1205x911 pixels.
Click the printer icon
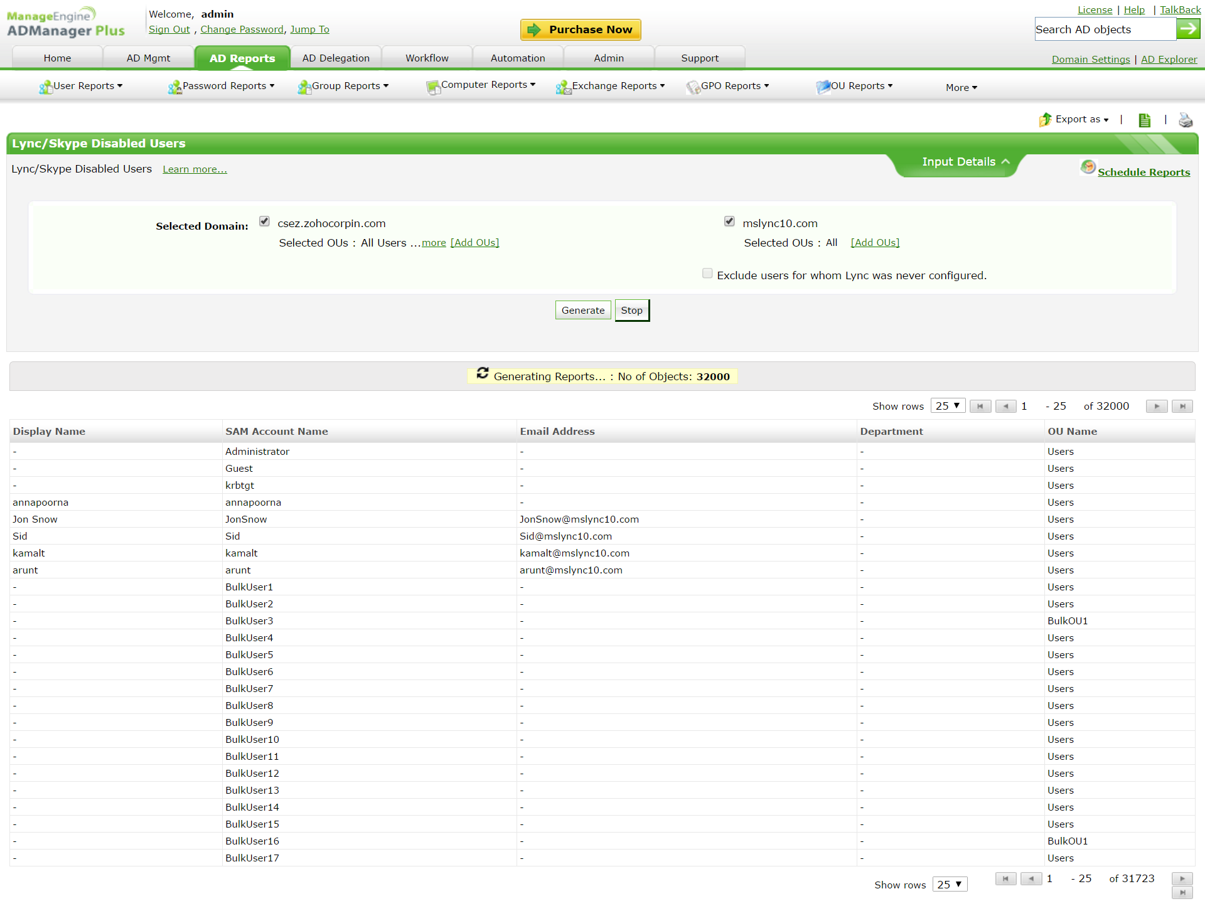1186,120
